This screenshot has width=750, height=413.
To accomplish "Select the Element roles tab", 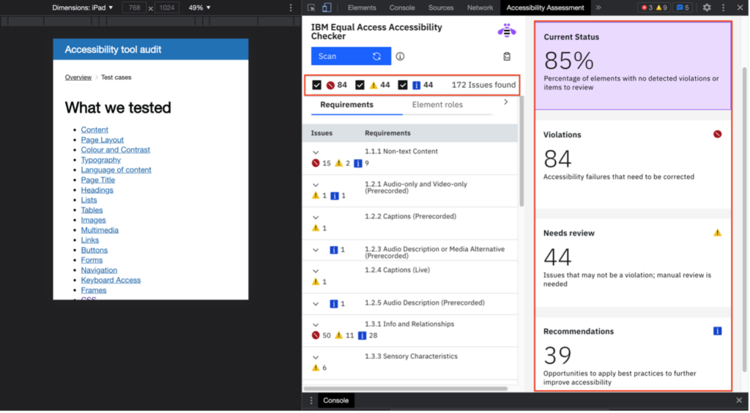I will tap(437, 105).
